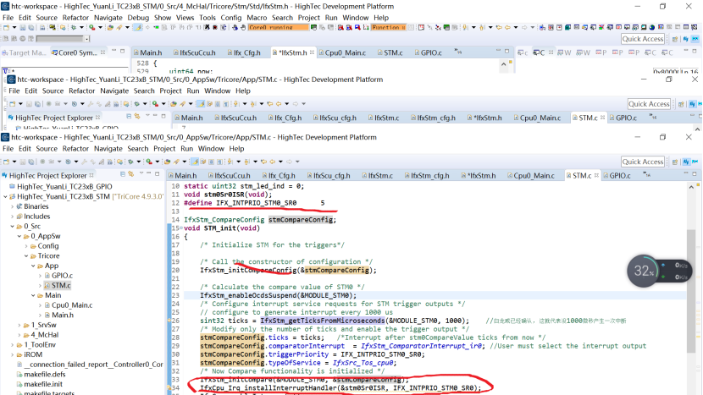Click scroll up arrow of front code editor
This screenshot has width=703, height=395.
[691, 187]
